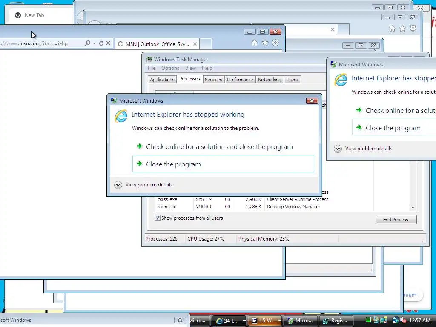The height and width of the screenshot is (327, 436).
Task: Open address bar search dropdown arrow
Action: (94, 43)
